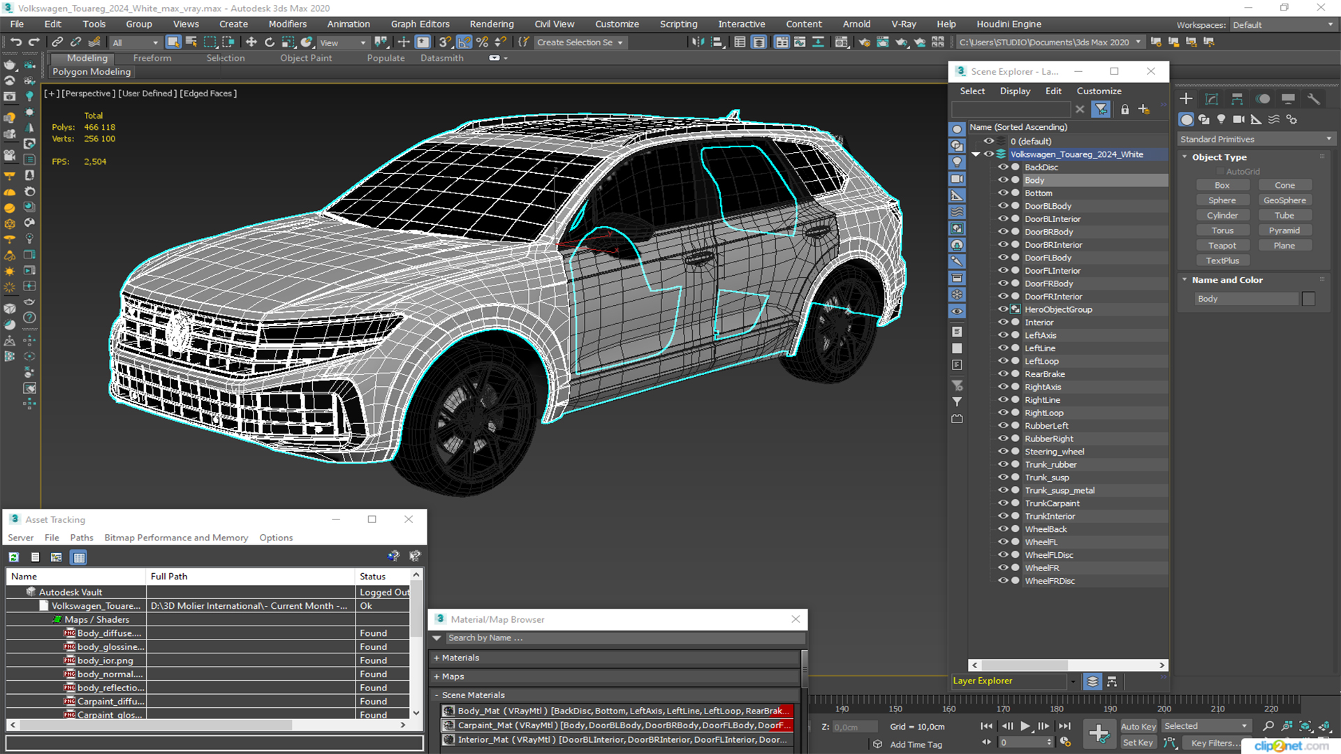Screen dimensions: 1341x754
Task: Click the Teapot primitive button
Action: tap(1222, 246)
